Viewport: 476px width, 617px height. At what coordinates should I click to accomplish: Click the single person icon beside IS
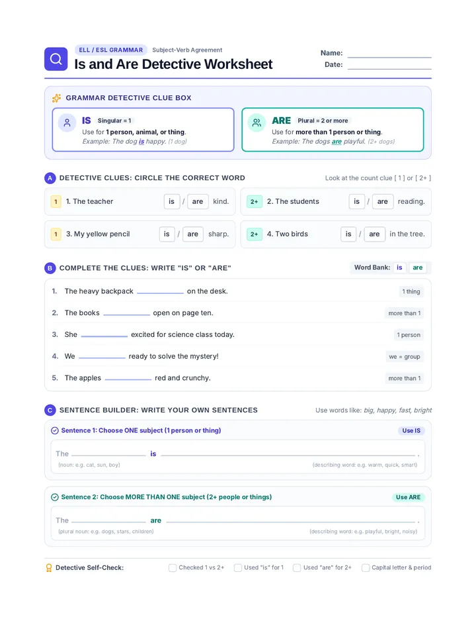[x=67, y=122]
